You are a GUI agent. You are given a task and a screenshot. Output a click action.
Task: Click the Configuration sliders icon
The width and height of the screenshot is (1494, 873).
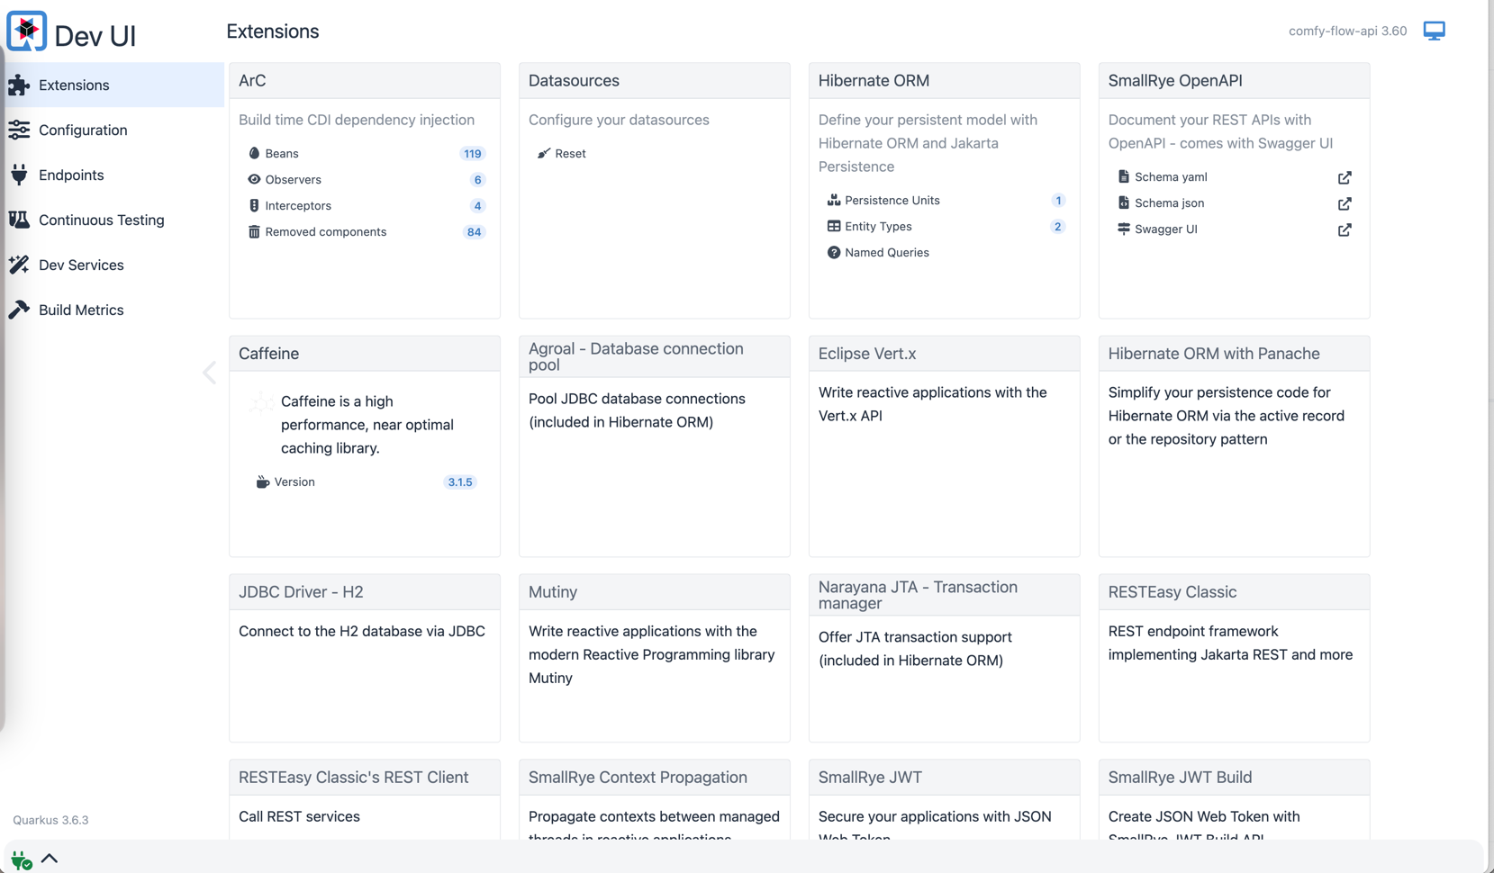(19, 130)
